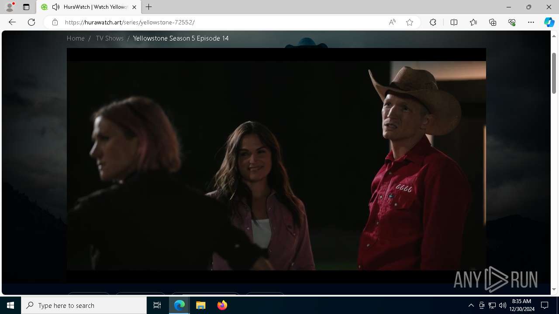Go back to the previous page
Viewport: 559px width, 314px height.
click(12, 22)
